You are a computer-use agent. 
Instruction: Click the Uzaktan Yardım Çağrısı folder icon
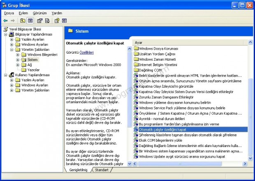136,54
